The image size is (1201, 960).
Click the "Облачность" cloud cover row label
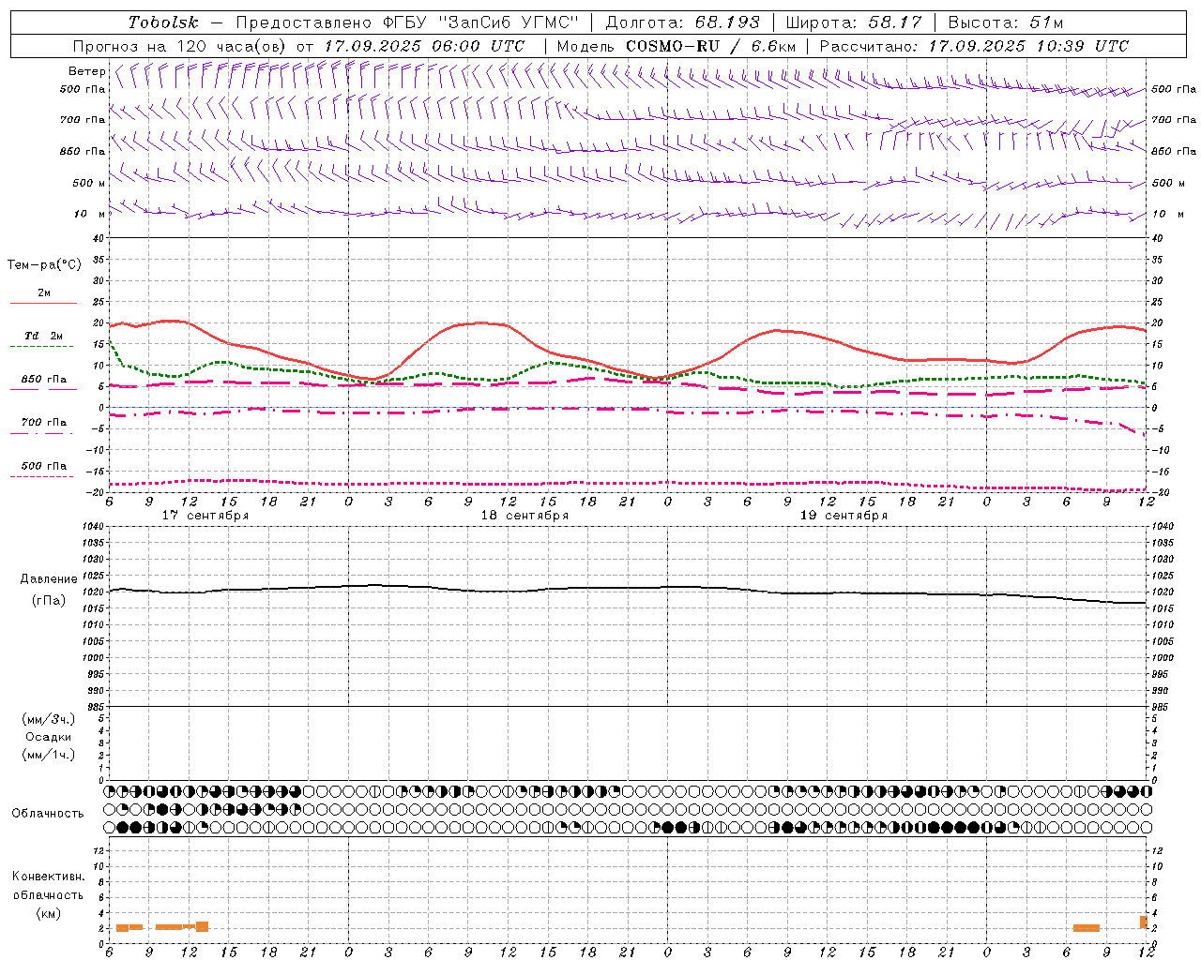pos(48,813)
